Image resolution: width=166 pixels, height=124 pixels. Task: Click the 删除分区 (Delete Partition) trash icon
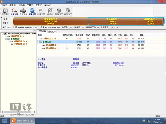59,11
